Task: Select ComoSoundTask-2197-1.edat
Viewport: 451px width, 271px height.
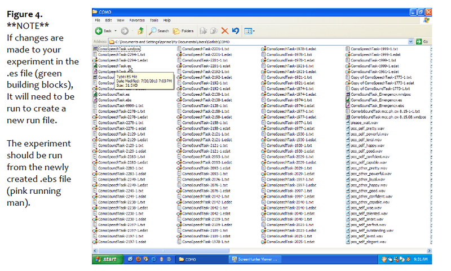Action: click(x=119, y=242)
